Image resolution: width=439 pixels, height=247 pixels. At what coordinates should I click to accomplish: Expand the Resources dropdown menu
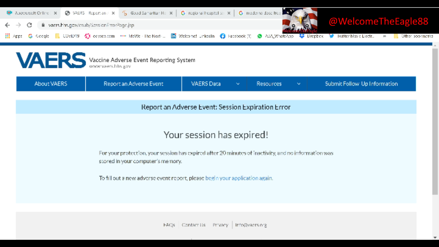(x=278, y=84)
